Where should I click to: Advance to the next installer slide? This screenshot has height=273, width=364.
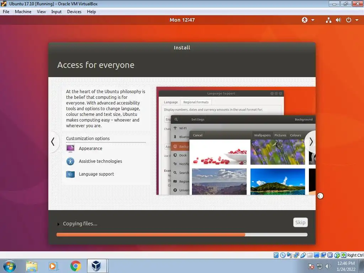311,141
